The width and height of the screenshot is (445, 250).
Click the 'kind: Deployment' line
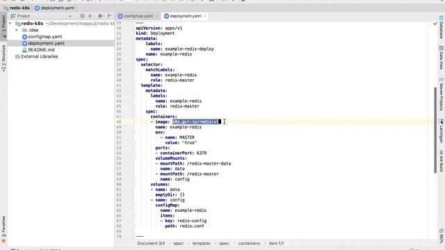pyautogui.click(x=155, y=33)
